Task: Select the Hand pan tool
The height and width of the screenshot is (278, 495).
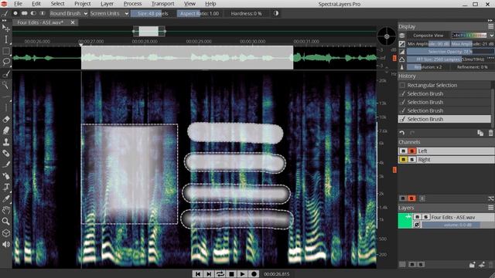Action: click(x=6, y=210)
